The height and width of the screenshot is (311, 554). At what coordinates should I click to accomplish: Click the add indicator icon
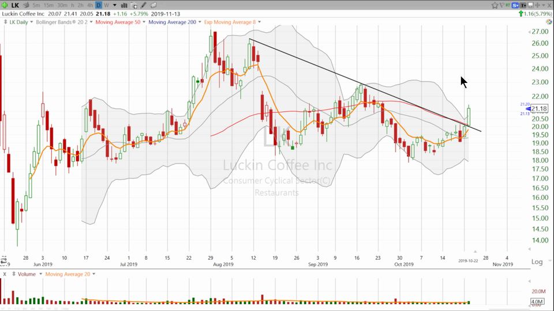point(134,5)
